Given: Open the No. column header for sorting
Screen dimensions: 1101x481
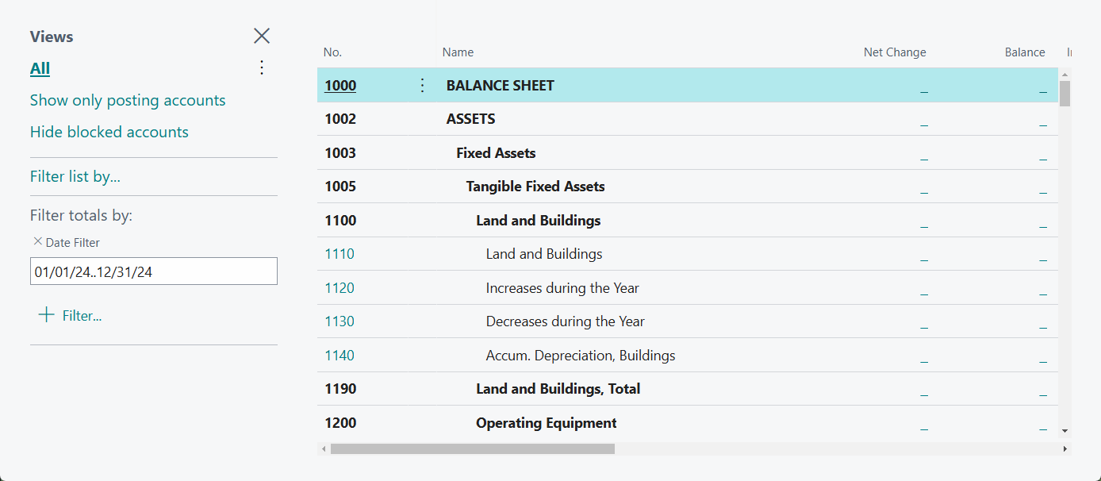Looking at the screenshot, I should [332, 52].
